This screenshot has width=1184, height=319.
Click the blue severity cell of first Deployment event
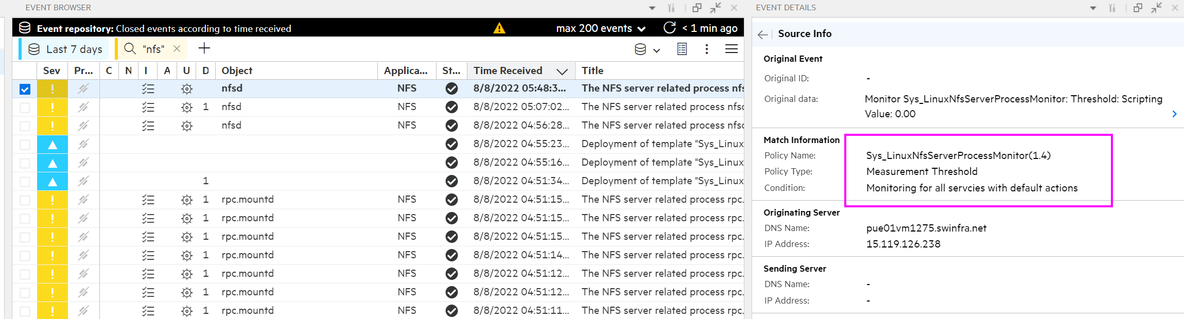pyautogui.click(x=52, y=145)
